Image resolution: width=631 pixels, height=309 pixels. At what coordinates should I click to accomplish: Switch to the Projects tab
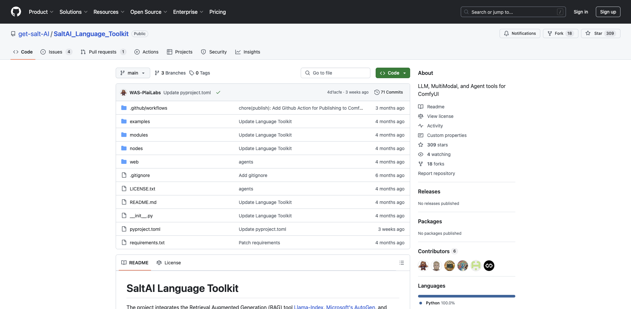[x=180, y=52]
